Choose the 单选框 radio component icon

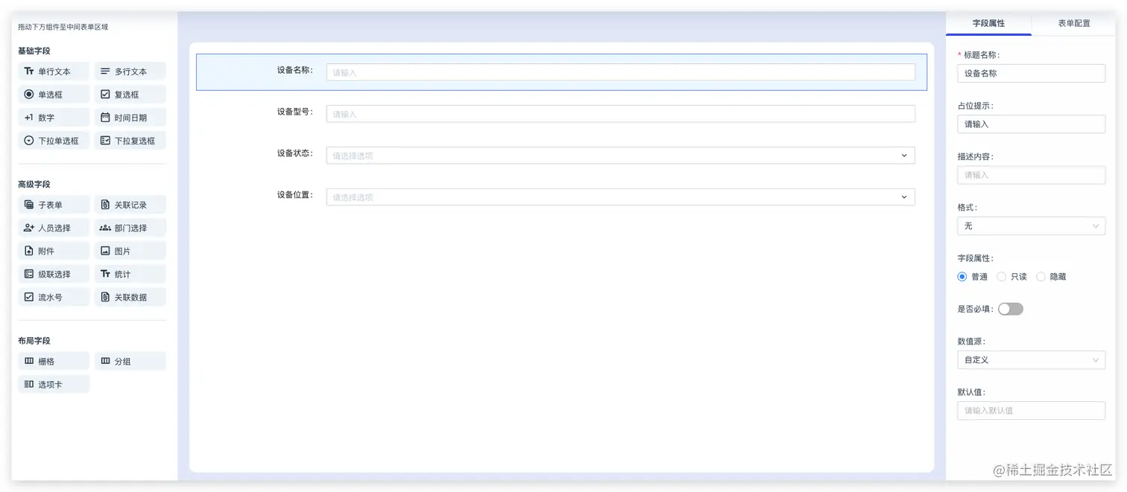point(29,95)
